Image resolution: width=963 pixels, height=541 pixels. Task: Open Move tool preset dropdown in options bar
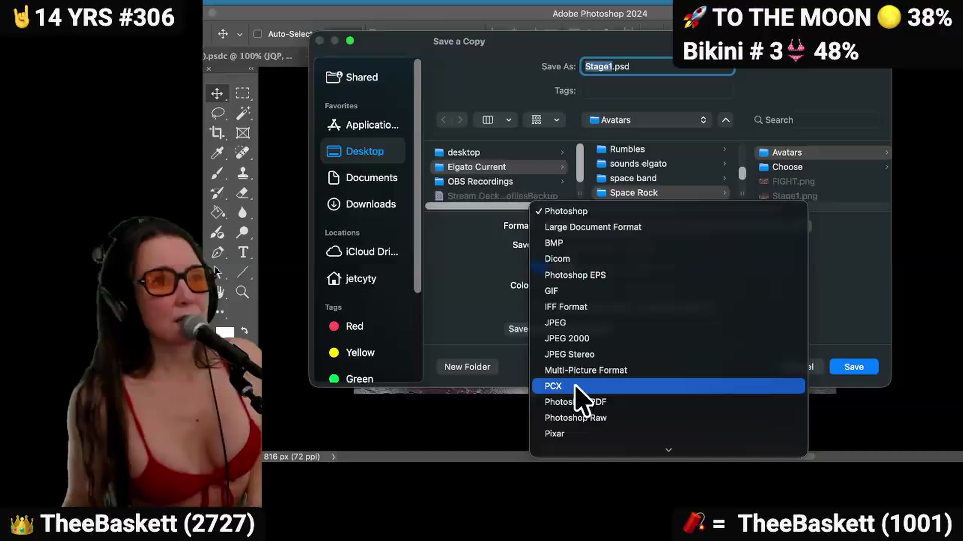[240, 34]
